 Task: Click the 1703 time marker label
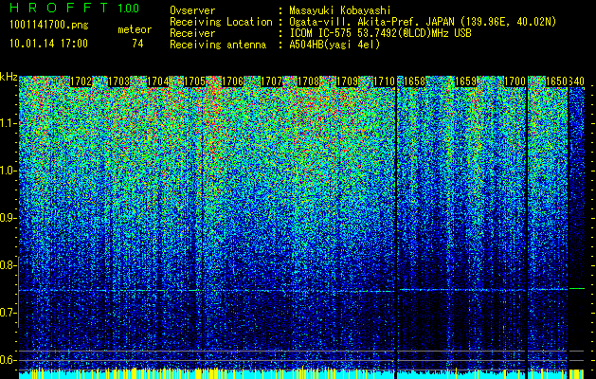click(x=119, y=81)
